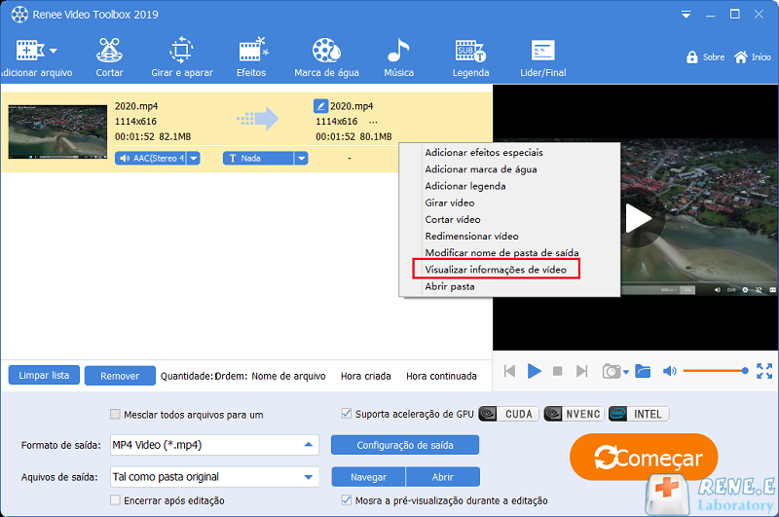The image size is (779, 517).
Task: Enable Encerrar após editação checkbox
Action: point(115,500)
